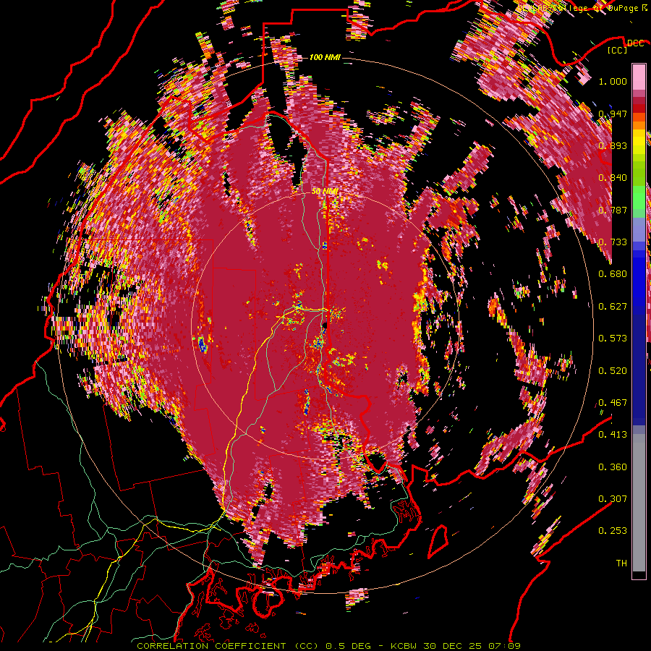
Task: Pick the gray segment of the color scale
Action: tap(639, 503)
